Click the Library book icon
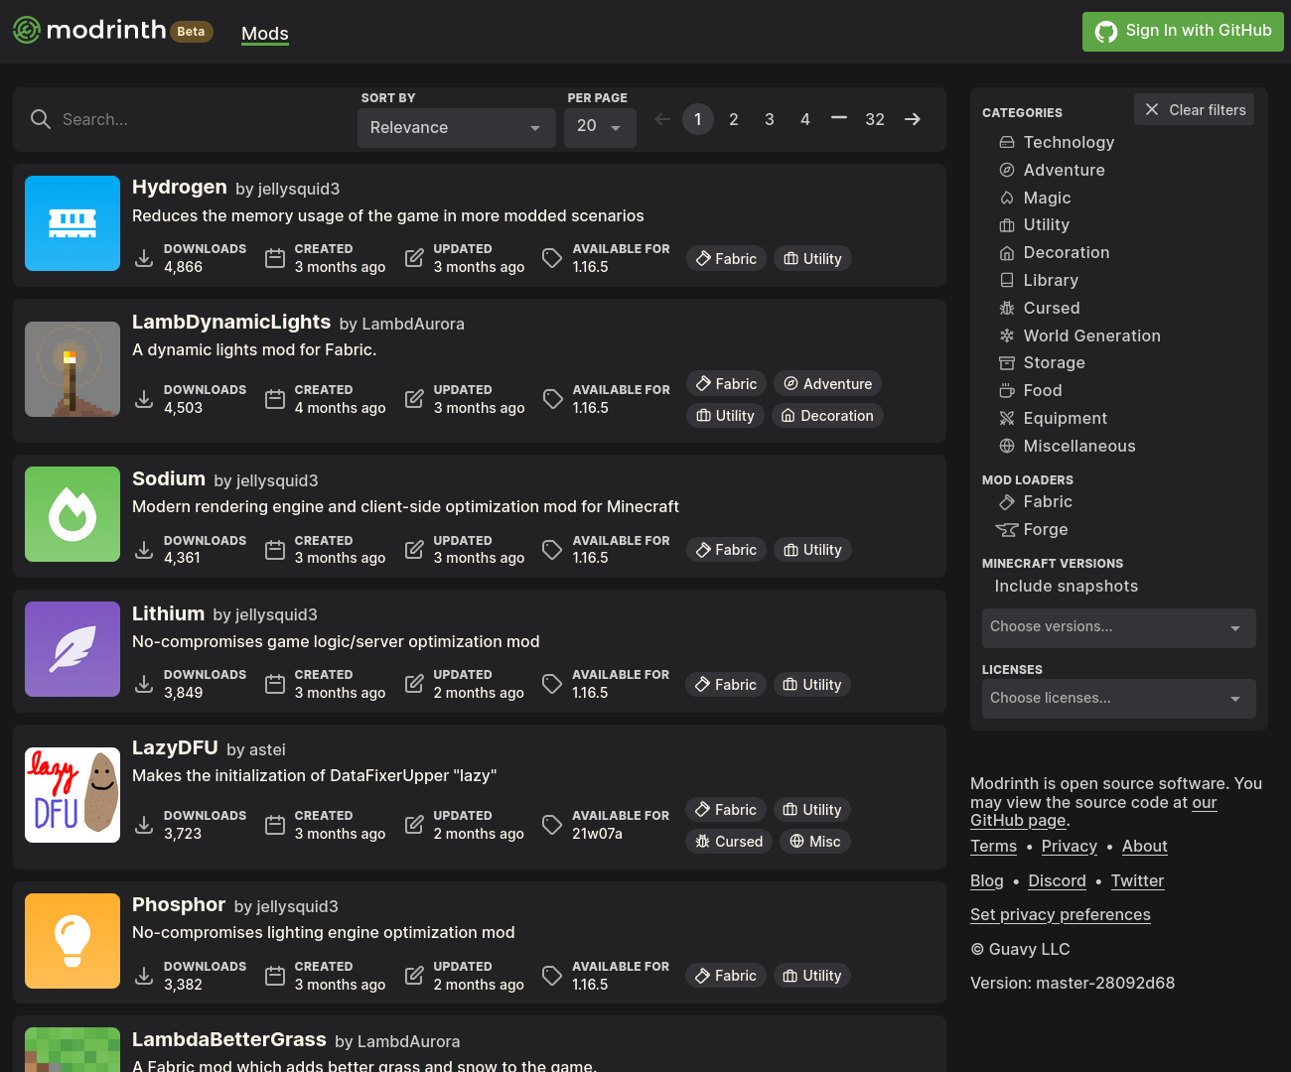 click(1007, 280)
